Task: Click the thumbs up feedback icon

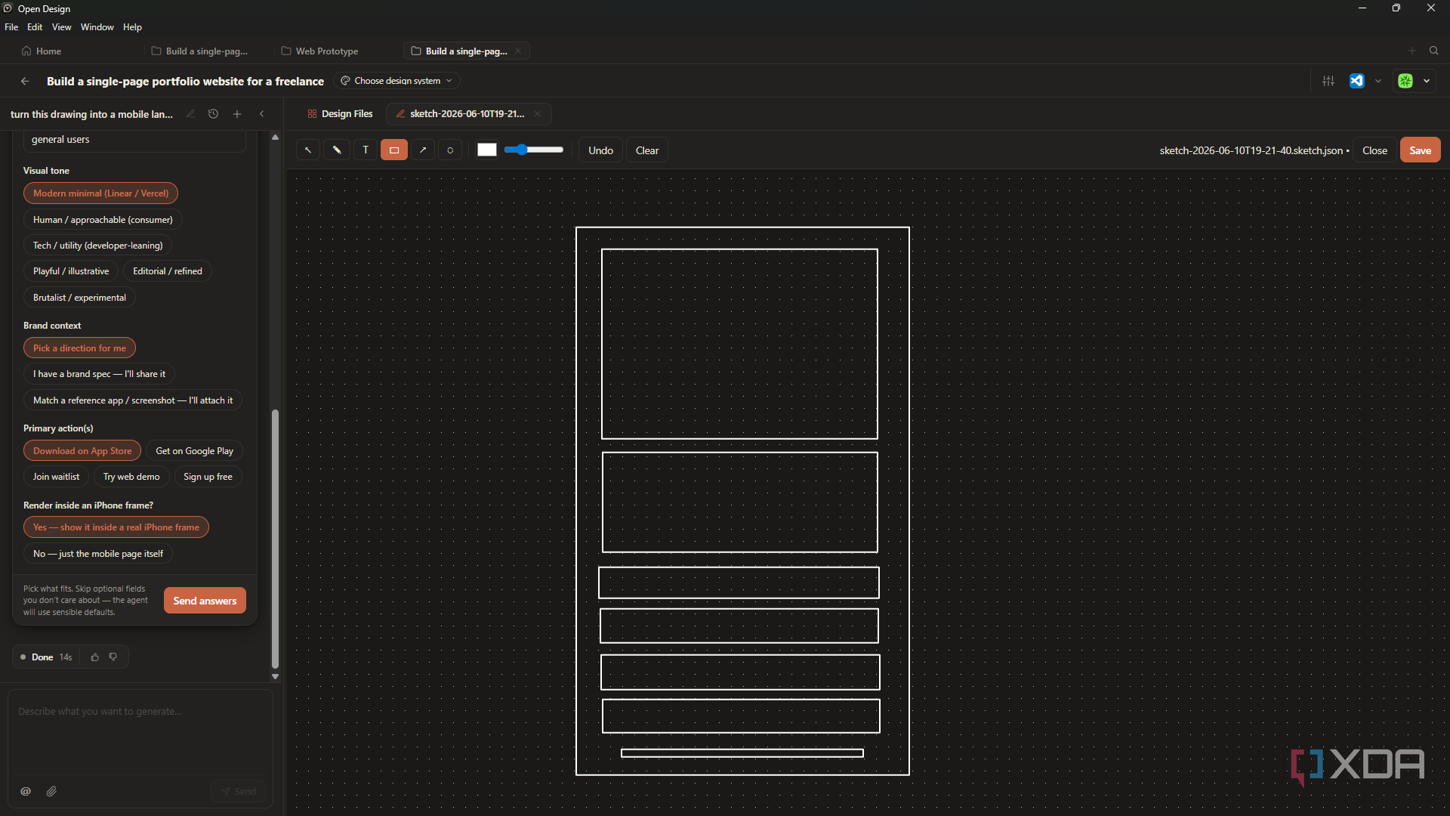Action: (95, 657)
